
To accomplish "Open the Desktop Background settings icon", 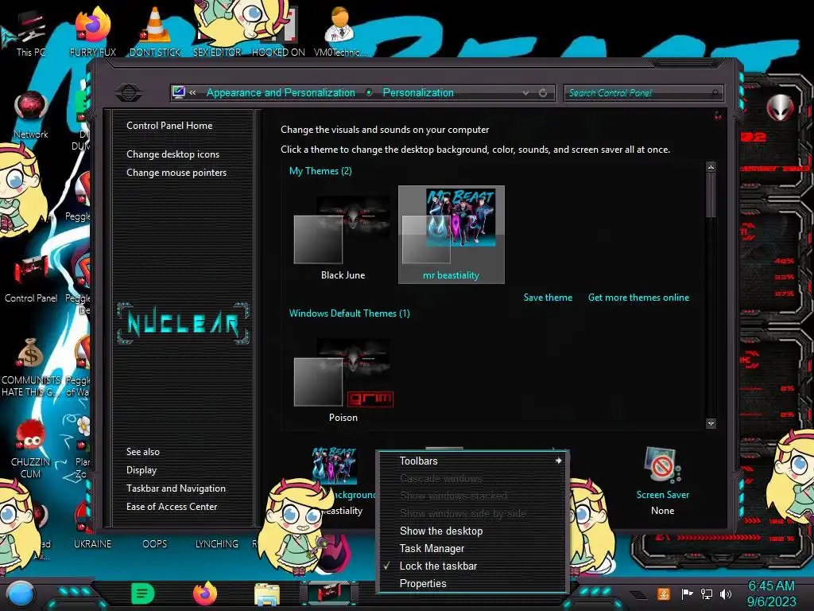I will [335, 465].
